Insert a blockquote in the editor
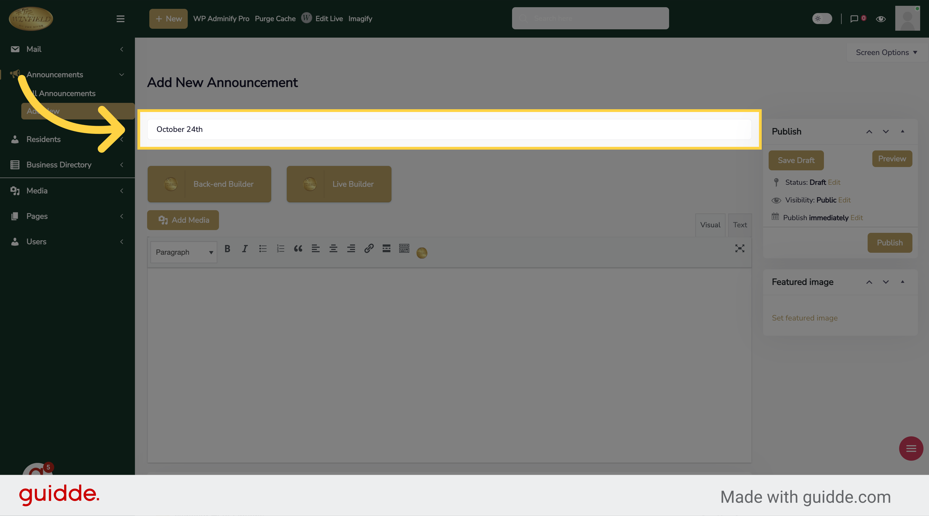This screenshot has height=516, width=929. [x=298, y=248]
